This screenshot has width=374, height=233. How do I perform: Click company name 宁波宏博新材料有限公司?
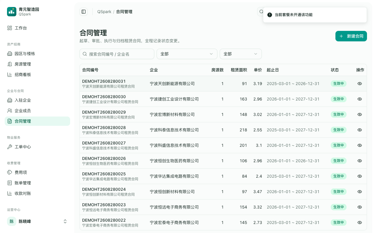click(x=172, y=114)
